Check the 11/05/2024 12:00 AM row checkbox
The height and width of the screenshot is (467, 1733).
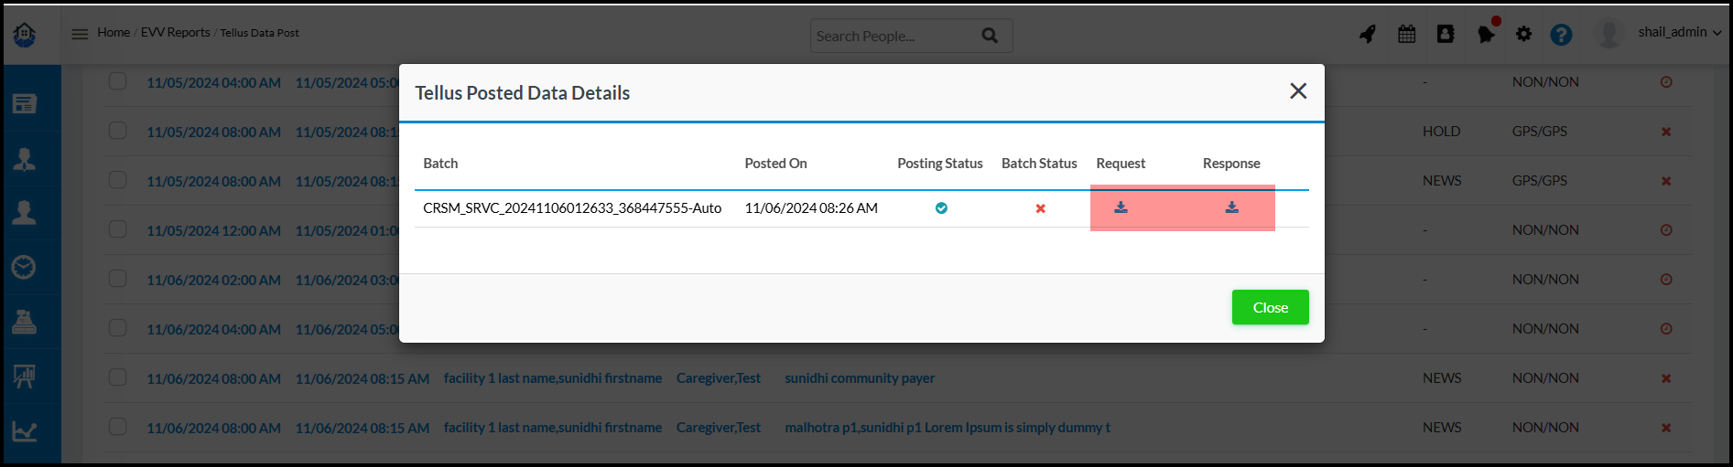[x=118, y=229]
